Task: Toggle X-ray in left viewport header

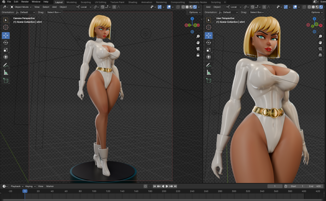Action: pos(178,7)
